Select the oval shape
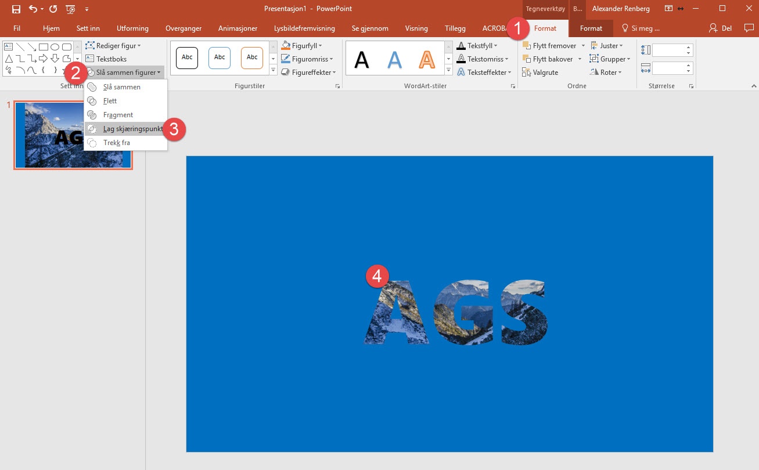This screenshot has width=759, height=470. click(55, 46)
